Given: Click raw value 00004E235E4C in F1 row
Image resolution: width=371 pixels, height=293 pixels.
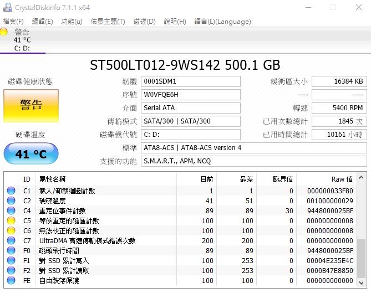Looking at the screenshot, I should (330, 261).
